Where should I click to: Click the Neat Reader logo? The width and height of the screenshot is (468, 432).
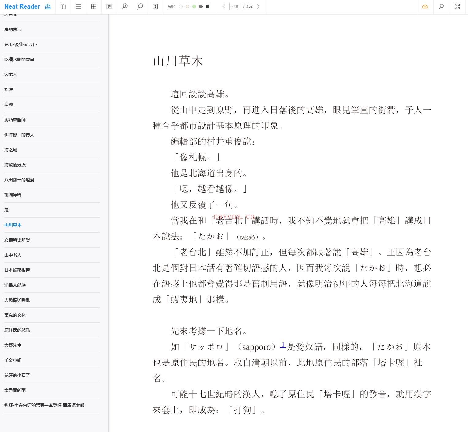pyautogui.click(x=22, y=6)
